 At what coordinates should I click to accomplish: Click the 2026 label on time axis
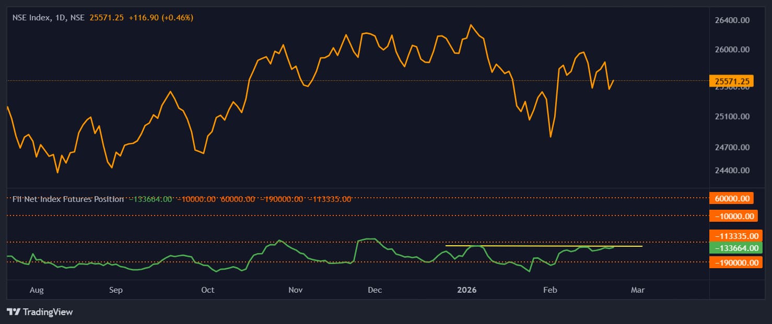click(x=467, y=290)
